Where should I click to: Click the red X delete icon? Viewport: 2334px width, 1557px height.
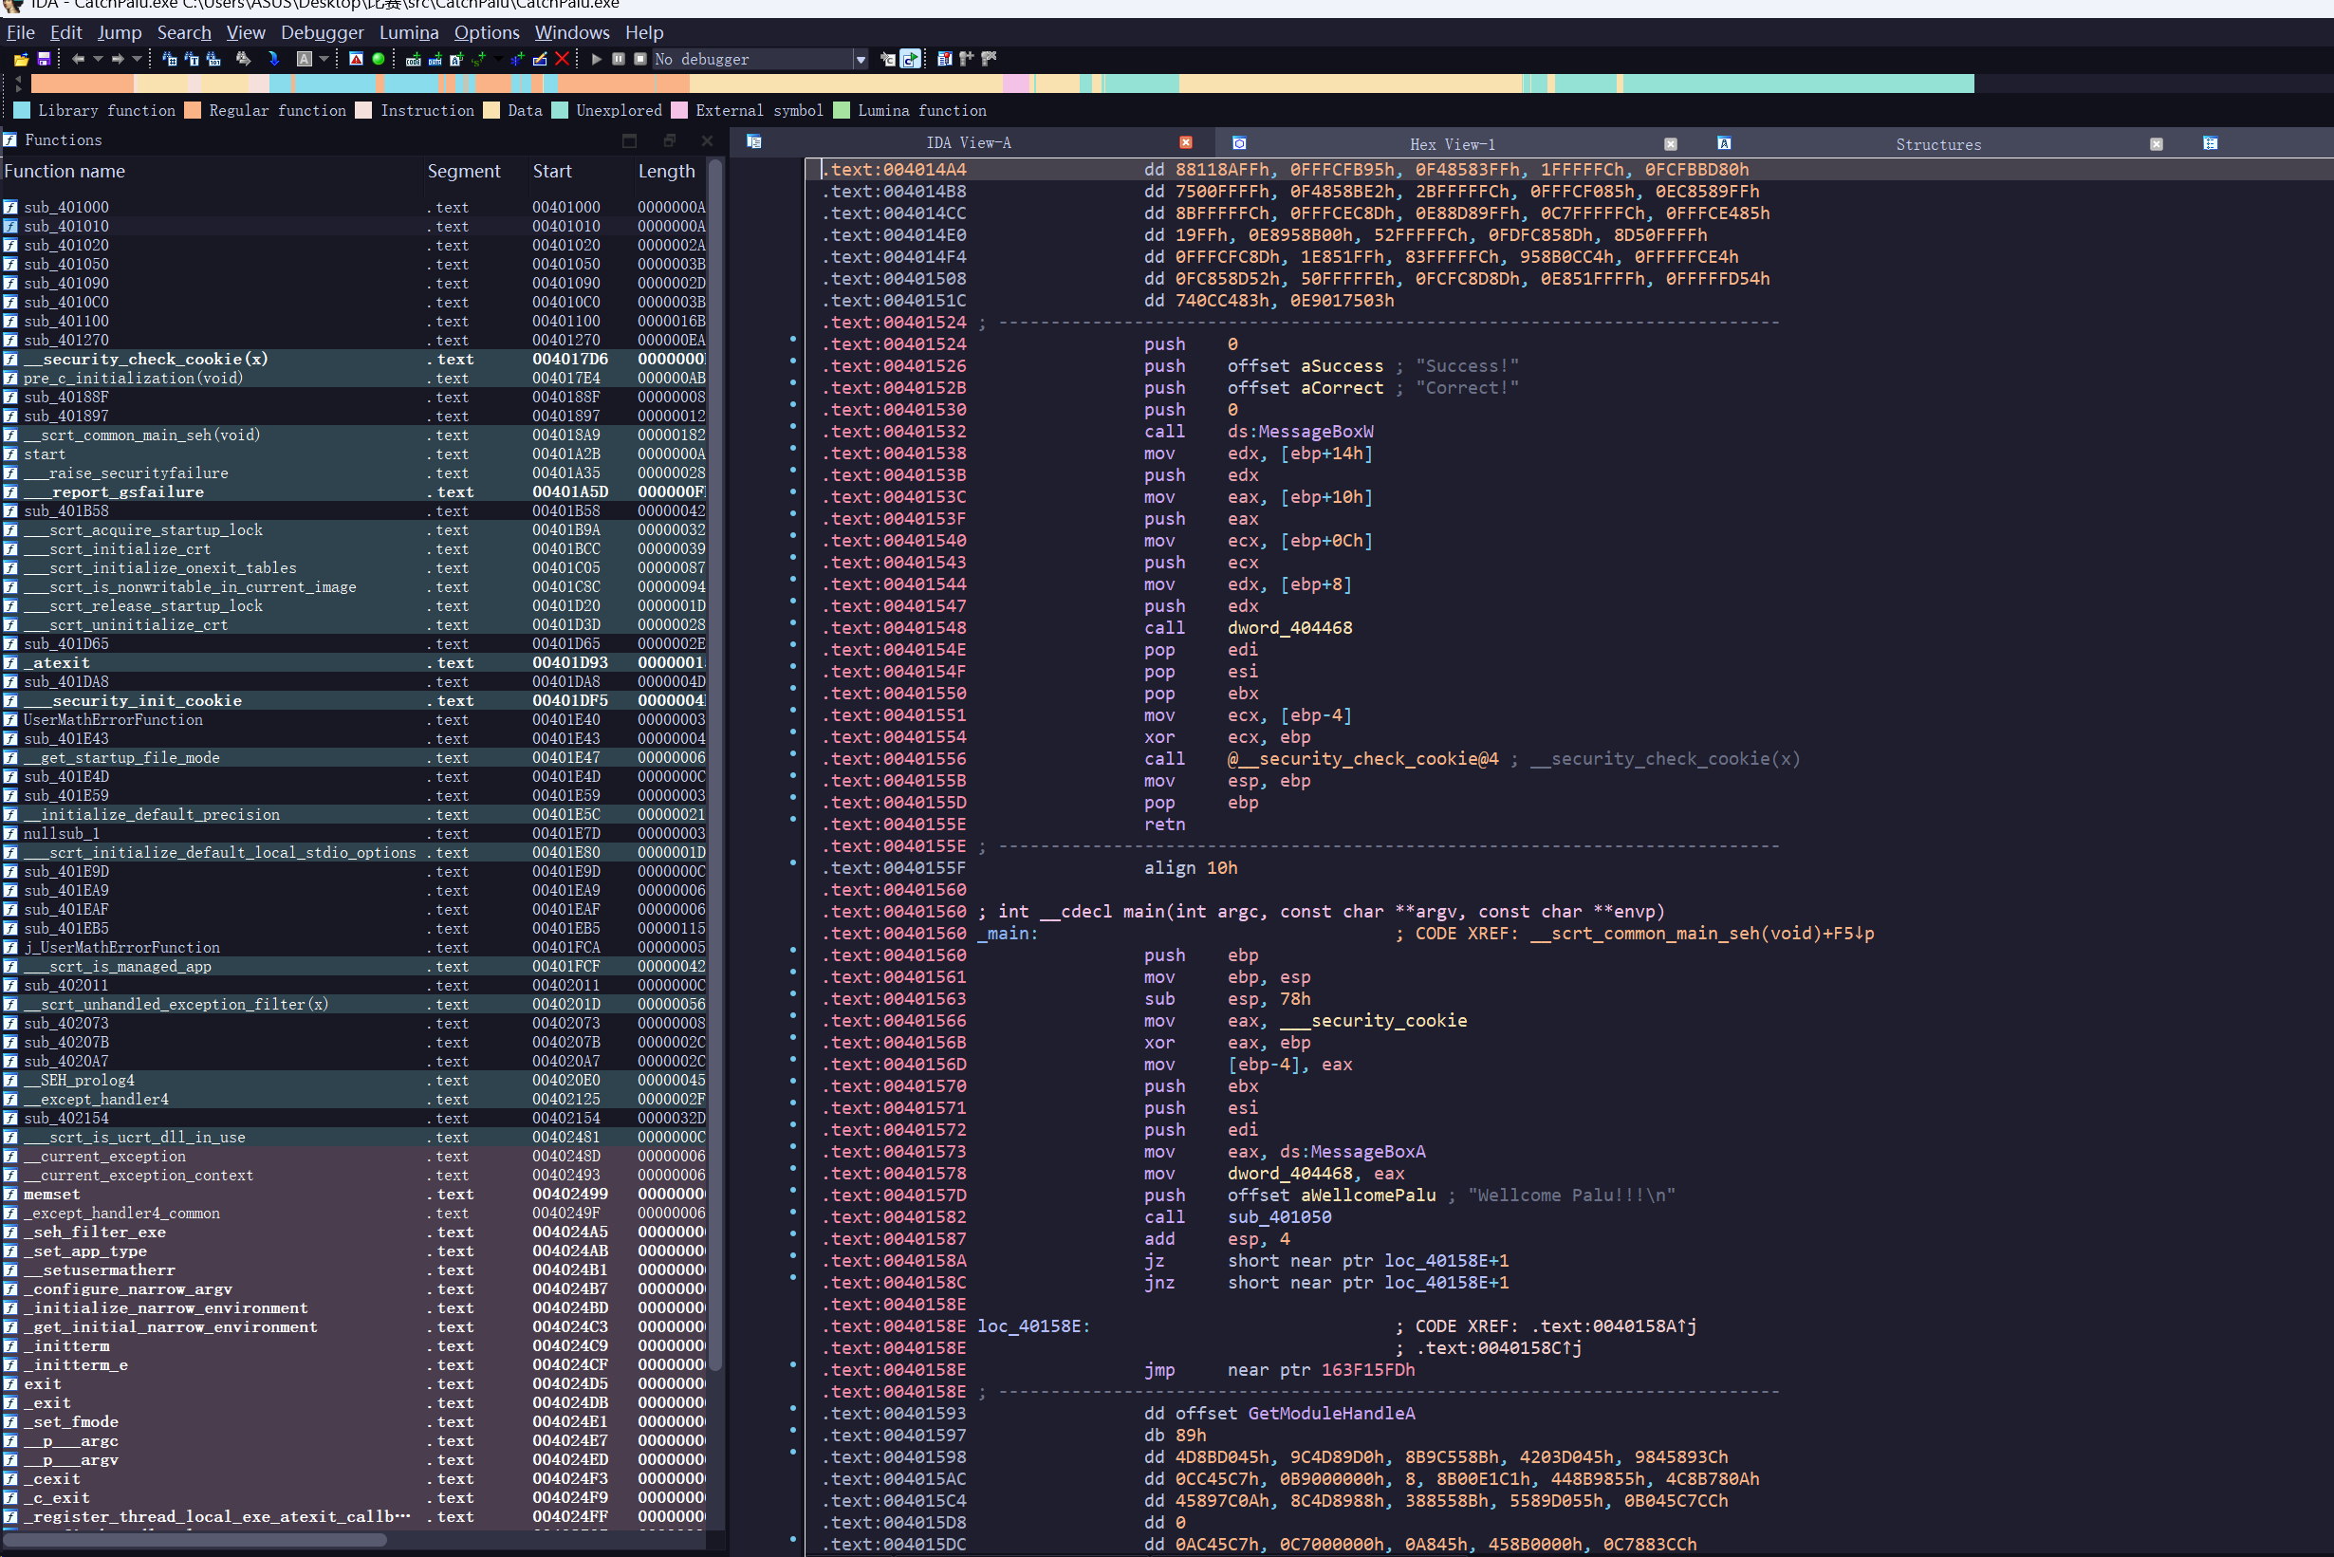(x=563, y=60)
